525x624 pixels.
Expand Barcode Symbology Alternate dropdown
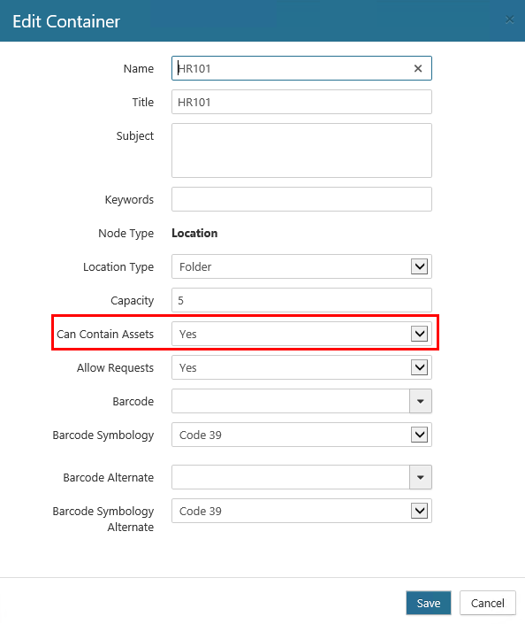[419, 511]
